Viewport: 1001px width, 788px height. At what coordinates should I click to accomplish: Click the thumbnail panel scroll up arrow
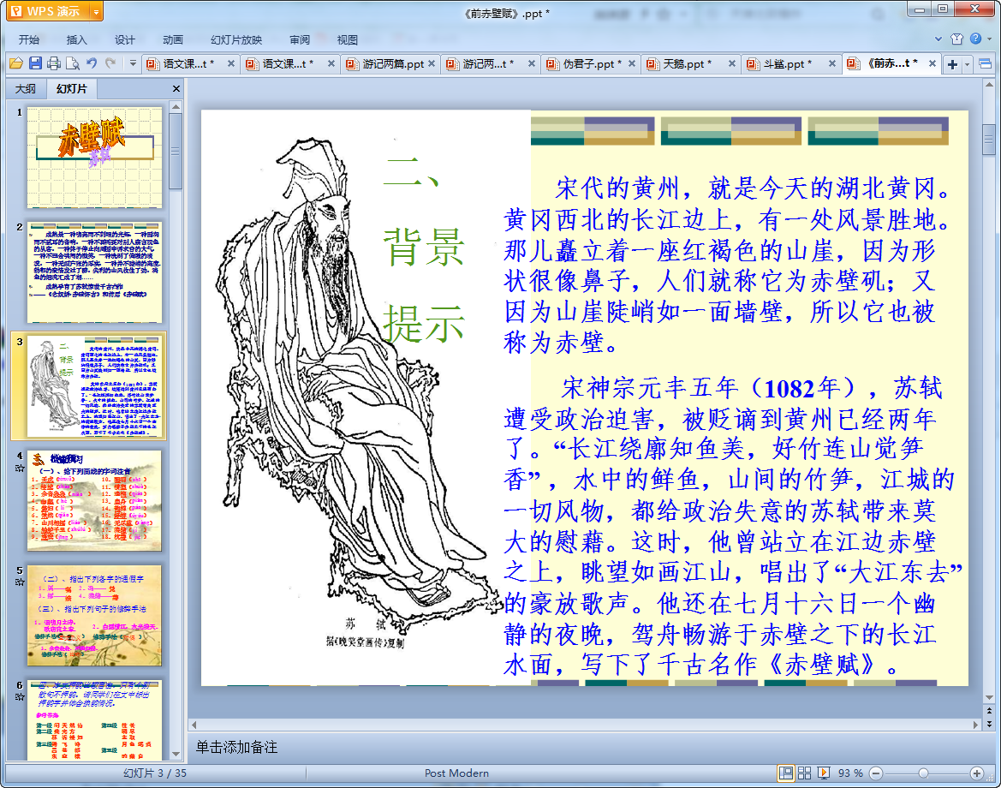176,107
